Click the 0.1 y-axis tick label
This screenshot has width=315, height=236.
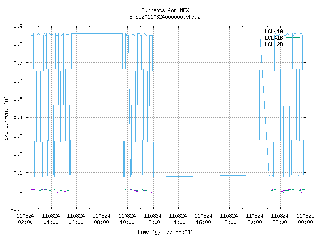(18, 173)
